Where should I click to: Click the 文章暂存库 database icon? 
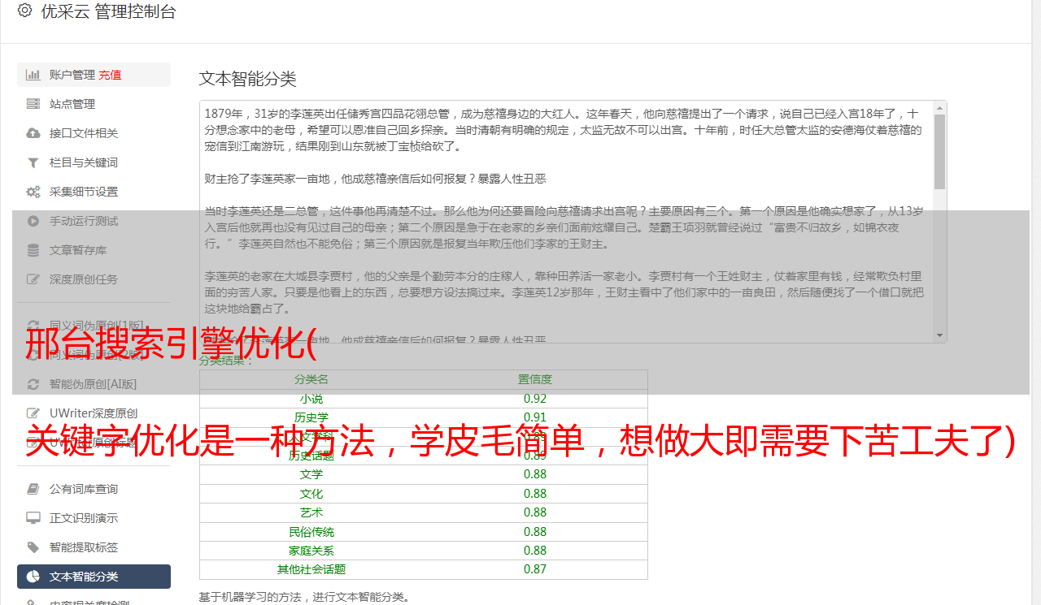(x=33, y=250)
